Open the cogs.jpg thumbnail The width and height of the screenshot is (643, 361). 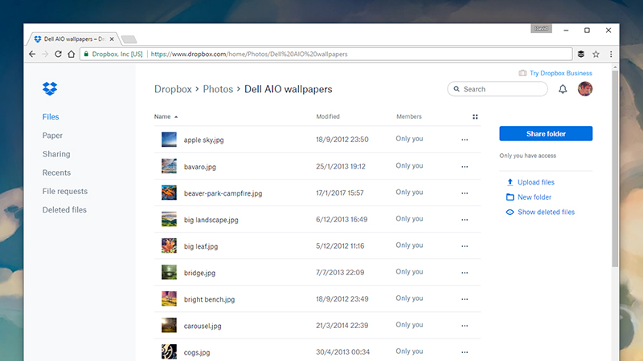click(169, 351)
